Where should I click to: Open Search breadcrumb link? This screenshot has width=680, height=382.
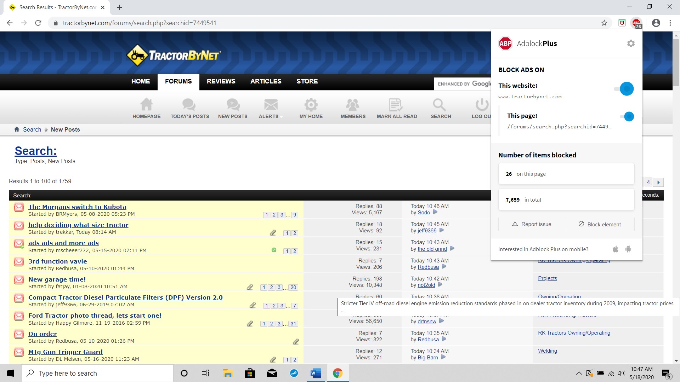pos(32,129)
